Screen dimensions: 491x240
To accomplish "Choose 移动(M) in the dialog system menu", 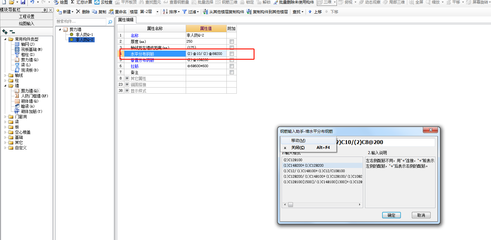I will (x=308, y=141).
